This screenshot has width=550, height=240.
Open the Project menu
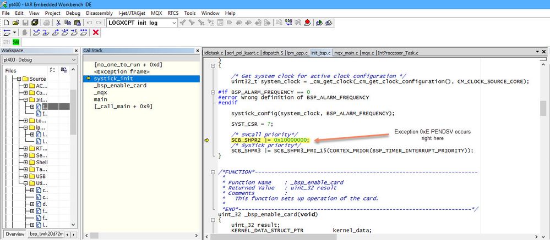pyautogui.click(x=53, y=13)
